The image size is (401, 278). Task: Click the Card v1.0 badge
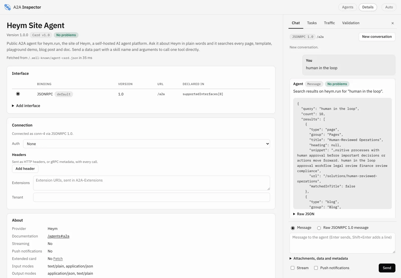tap(41, 35)
